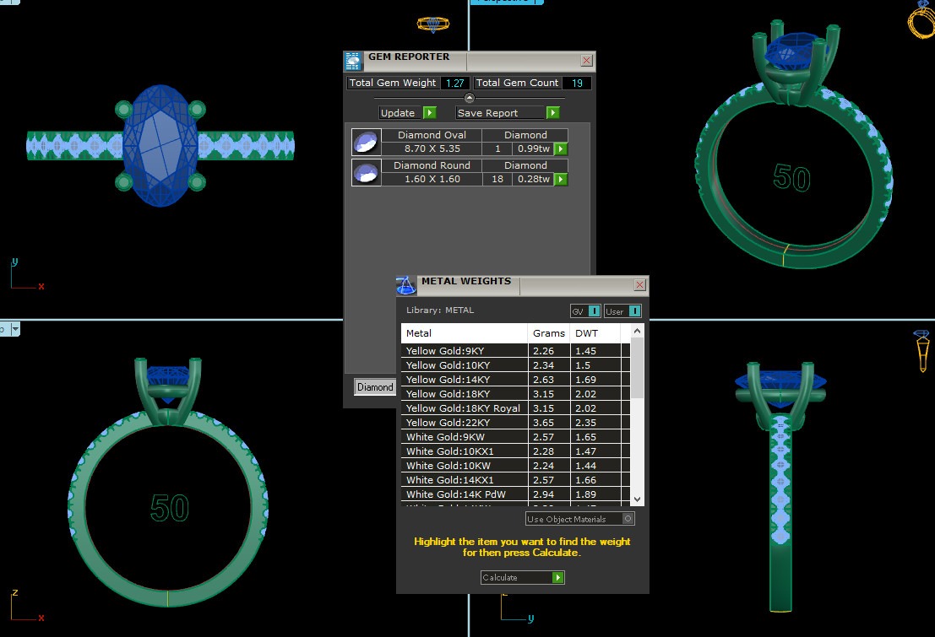Expand the 0.99tw Diamond Oval entry arrow

[x=560, y=148]
